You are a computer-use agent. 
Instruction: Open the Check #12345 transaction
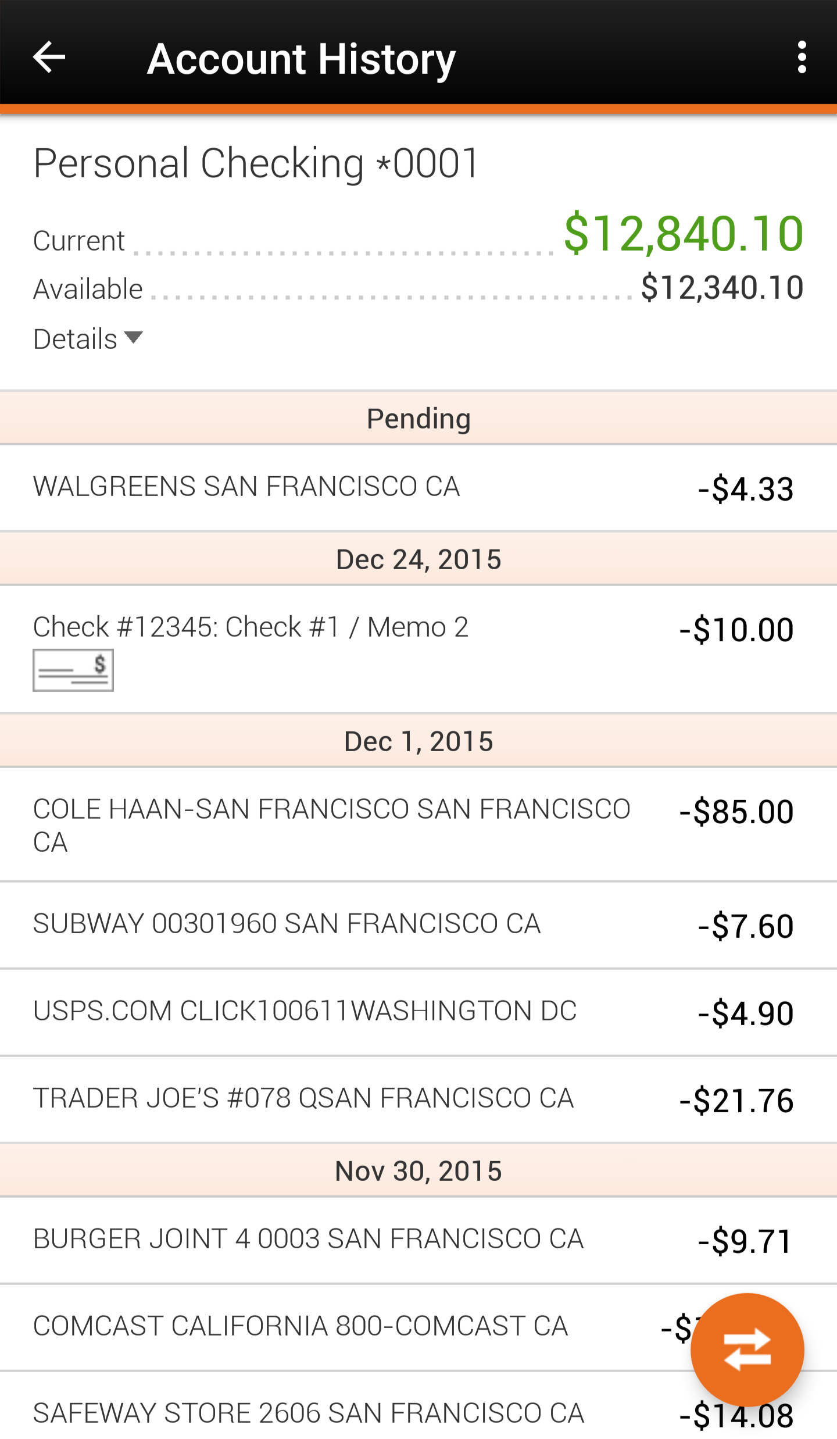[x=419, y=649]
